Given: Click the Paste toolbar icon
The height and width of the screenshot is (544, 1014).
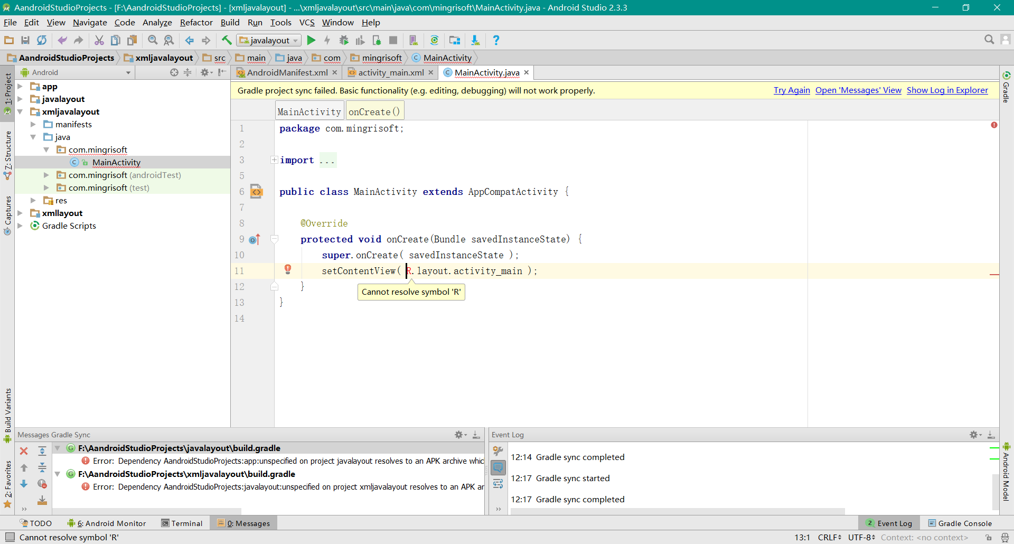Looking at the screenshot, I should (132, 40).
